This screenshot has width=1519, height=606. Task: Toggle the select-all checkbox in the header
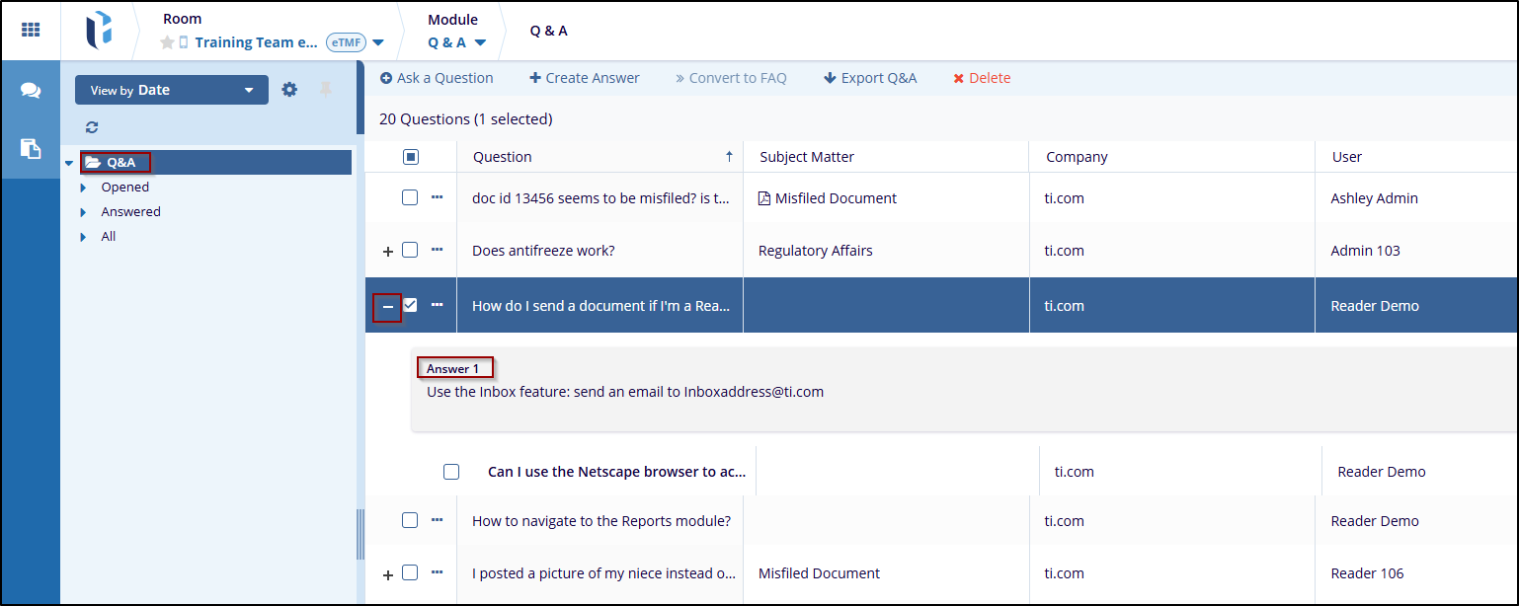411,157
